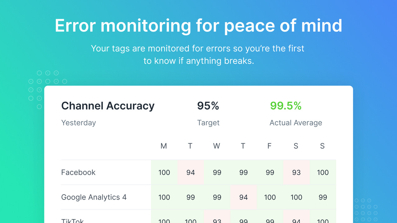This screenshot has height=223, width=397.
Task: Click the M day column header
Action: [x=164, y=146]
